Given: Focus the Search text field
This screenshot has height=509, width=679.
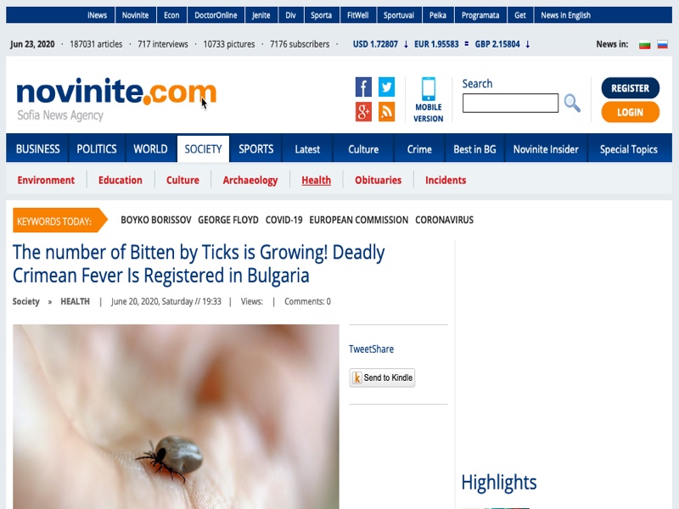Looking at the screenshot, I should tap(510, 103).
